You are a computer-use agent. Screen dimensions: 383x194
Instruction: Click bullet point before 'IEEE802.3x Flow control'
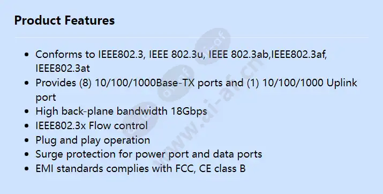[x=27, y=126]
